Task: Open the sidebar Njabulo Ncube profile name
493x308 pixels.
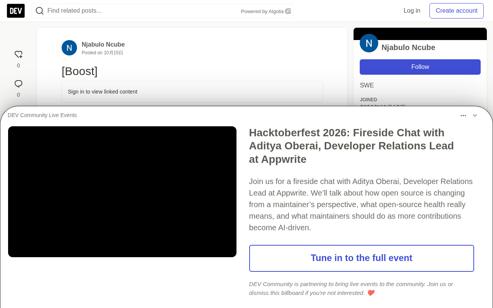Action: tap(408, 47)
